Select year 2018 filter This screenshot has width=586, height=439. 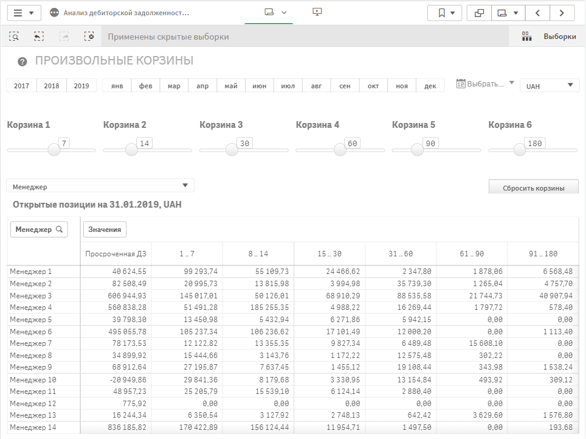coord(52,86)
